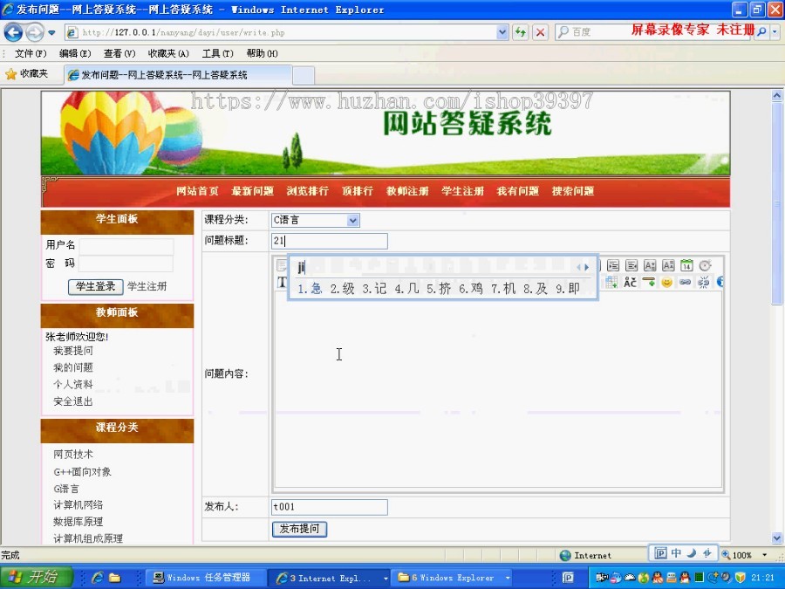Open the 数据库原理 course category
This screenshot has height=589, width=785.
(78, 522)
